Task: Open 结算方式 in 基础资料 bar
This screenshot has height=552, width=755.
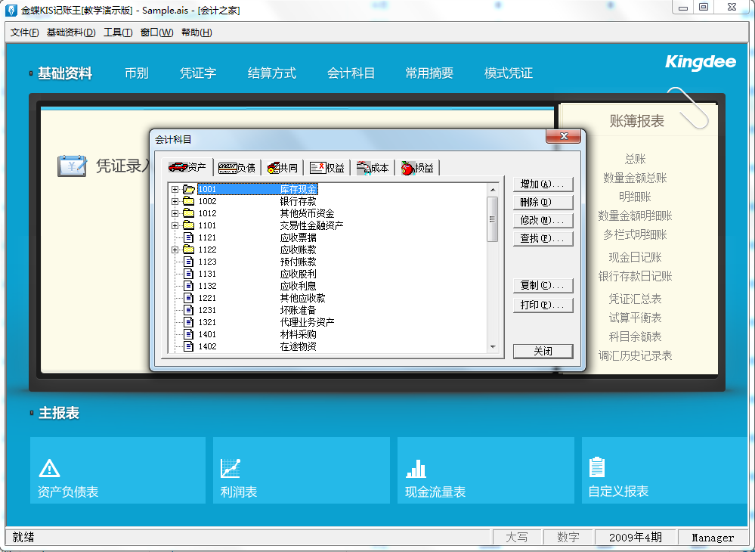Action: pos(272,73)
